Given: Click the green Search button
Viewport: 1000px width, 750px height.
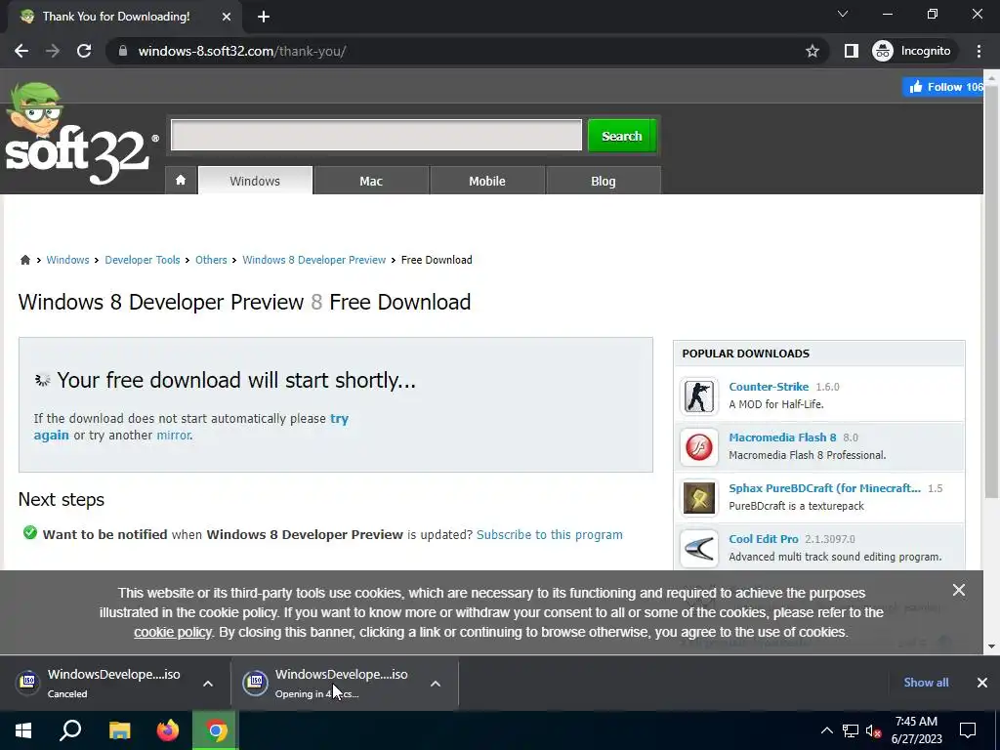Looking at the screenshot, I should click(x=622, y=135).
